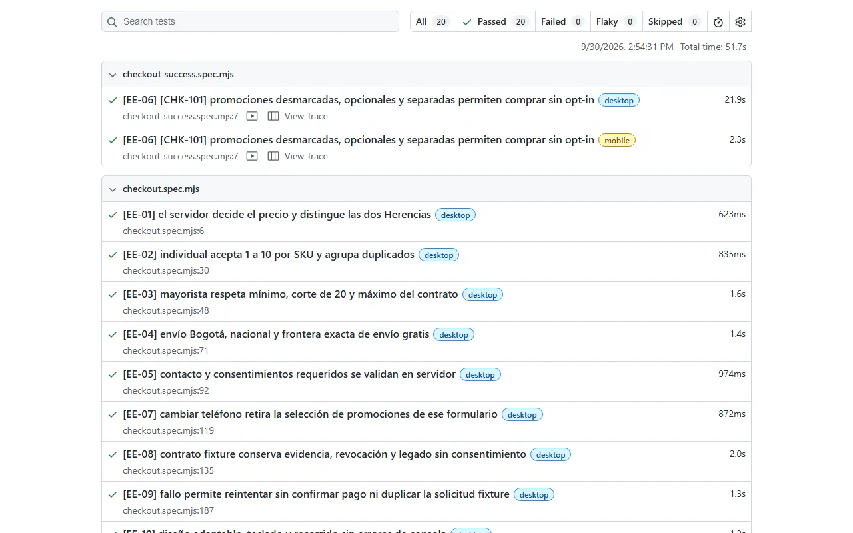Viewport: 853px width, 533px height.
Task: Focus the Search tests field
Action: 250,21
